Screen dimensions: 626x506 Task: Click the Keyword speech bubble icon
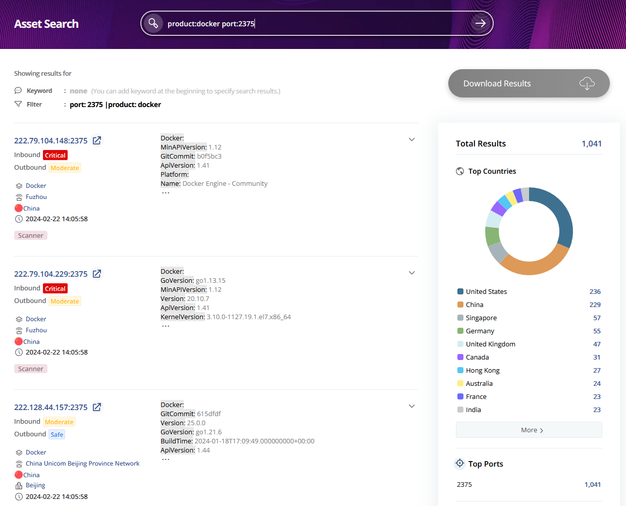[x=18, y=90]
